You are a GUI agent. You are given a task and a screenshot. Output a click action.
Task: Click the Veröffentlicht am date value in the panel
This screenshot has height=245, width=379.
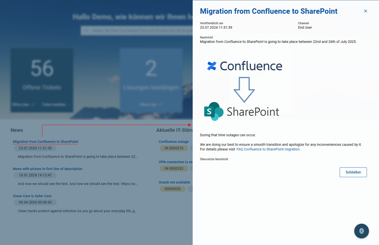point(216,28)
